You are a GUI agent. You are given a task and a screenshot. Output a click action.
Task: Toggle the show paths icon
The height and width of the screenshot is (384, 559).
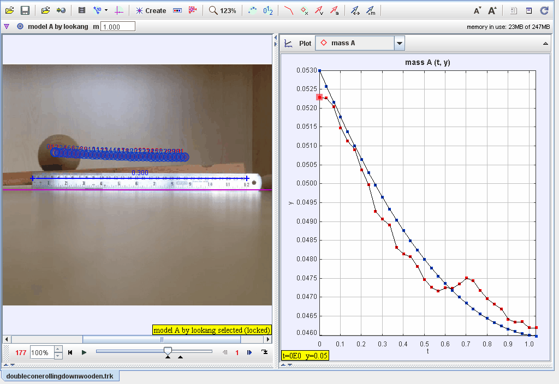[x=288, y=10]
